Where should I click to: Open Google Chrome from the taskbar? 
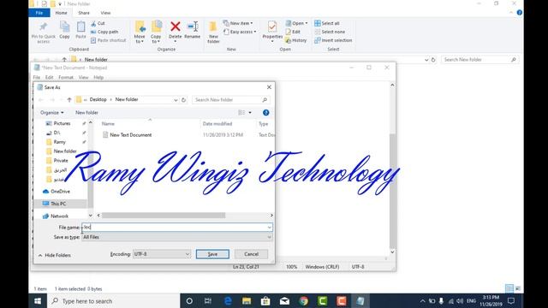click(304, 301)
